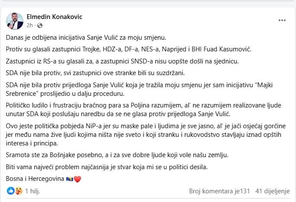Click the 'Bosna i Hercegovina' closing text
The height and width of the screenshot is (202, 296).
(35, 178)
